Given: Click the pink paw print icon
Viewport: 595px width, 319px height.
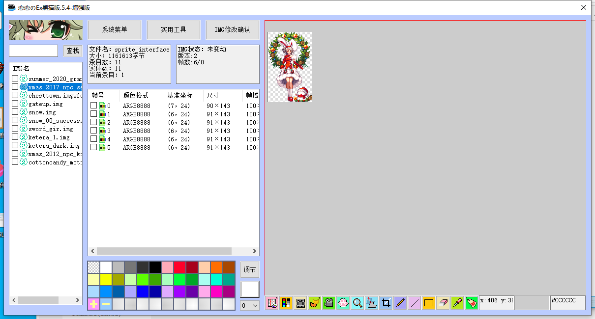Looking at the screenshot, I should pos(343,303).
